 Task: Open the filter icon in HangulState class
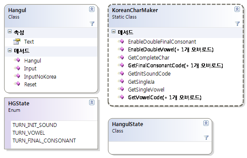tap(206, 138)
